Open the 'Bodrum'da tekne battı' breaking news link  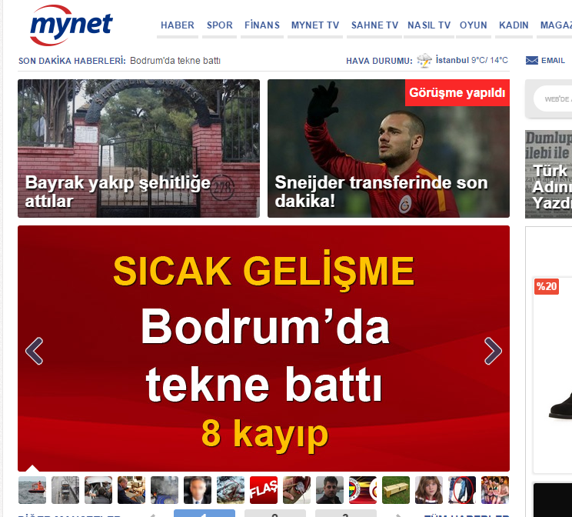pos(175,61)
